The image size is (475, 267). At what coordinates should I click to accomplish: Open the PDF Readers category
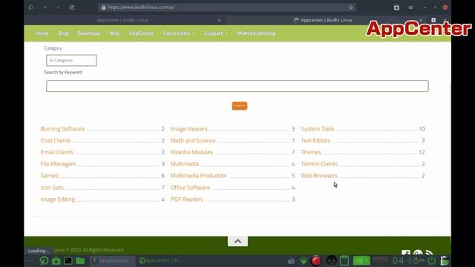click(186, 200)
